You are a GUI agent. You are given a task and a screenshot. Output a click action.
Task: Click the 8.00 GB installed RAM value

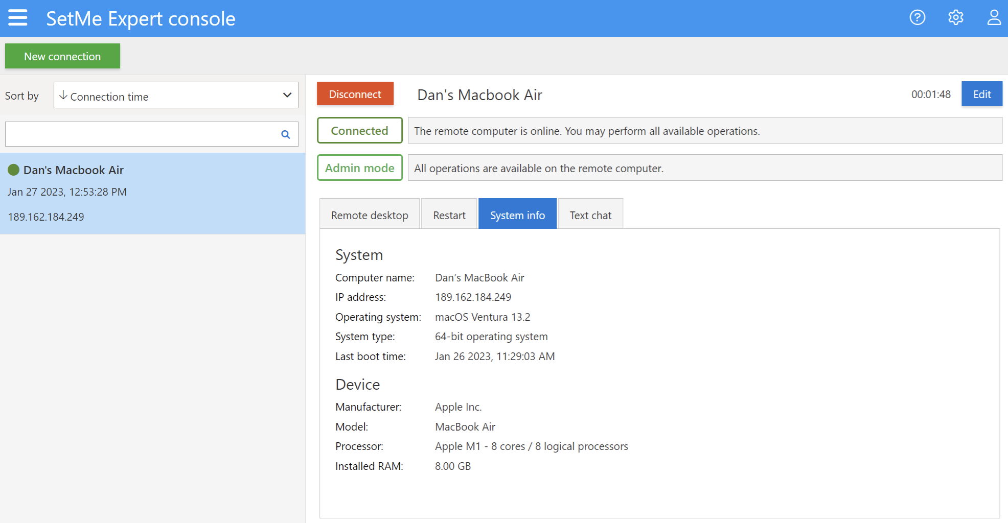(x=453, y=466)
